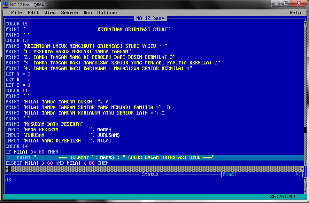309x203 pixels.
Task: Open the Search menu
Action: (x=70, y=13)
